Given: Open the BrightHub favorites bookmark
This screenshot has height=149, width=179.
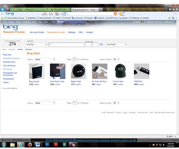Looking at the screenshot, I should [x=31, y=18].
